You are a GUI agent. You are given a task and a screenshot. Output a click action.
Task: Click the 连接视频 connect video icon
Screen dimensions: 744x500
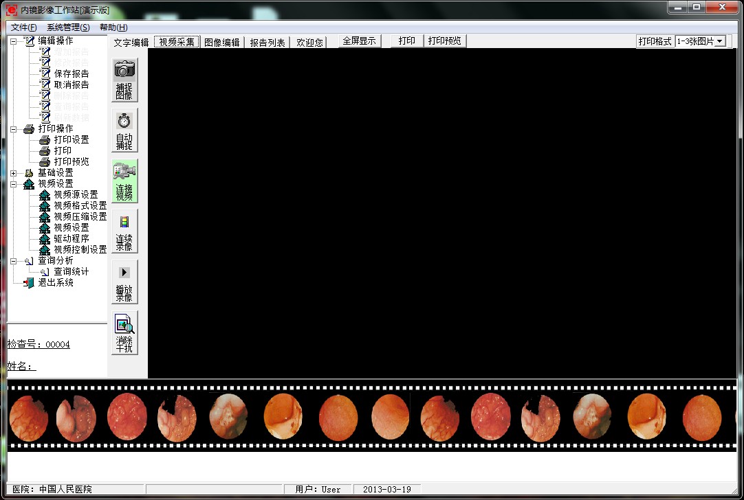[x=124, y=172]
